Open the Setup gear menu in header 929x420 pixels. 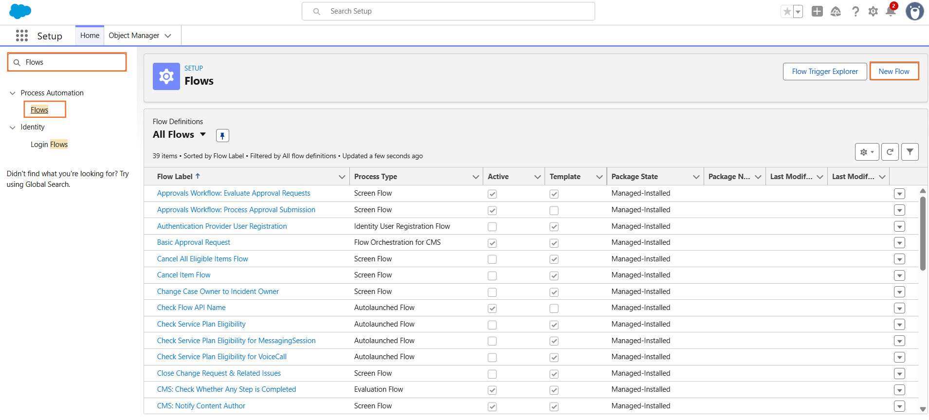click(x=873, y=11)
